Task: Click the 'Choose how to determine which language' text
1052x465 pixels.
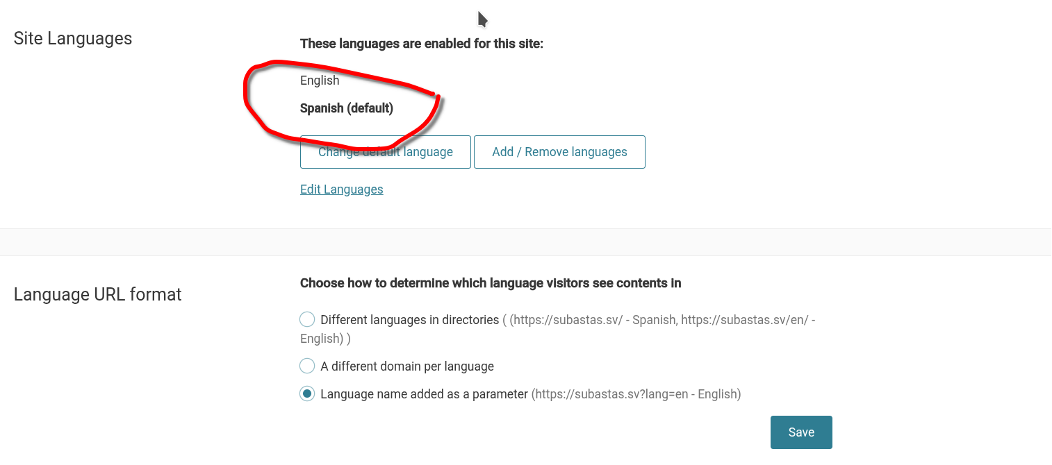Action: 490,283
